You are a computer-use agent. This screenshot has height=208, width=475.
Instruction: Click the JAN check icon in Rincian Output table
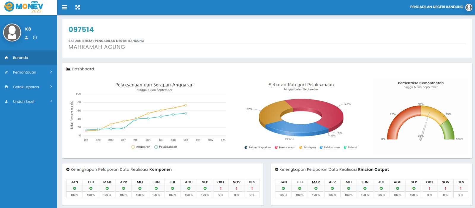[x=283, y=188]
